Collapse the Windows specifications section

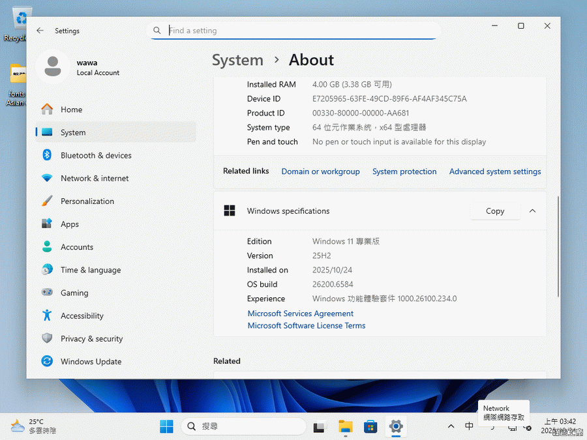tap(532, 211)
